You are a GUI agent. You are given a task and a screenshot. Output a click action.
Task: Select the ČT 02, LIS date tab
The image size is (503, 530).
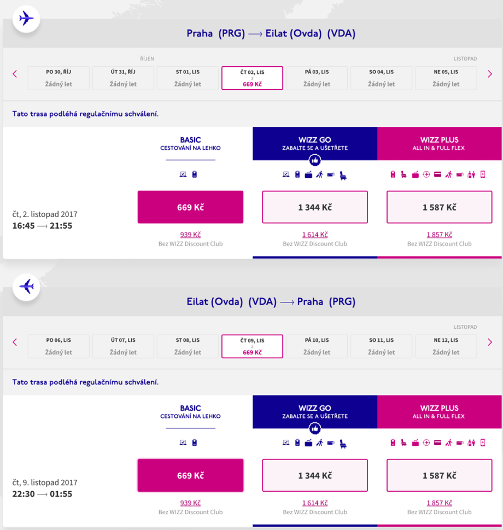[252, 78]
